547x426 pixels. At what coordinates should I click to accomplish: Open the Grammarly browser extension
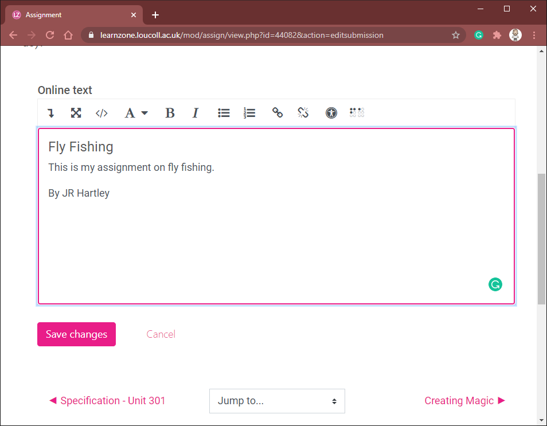click(479, 35)
